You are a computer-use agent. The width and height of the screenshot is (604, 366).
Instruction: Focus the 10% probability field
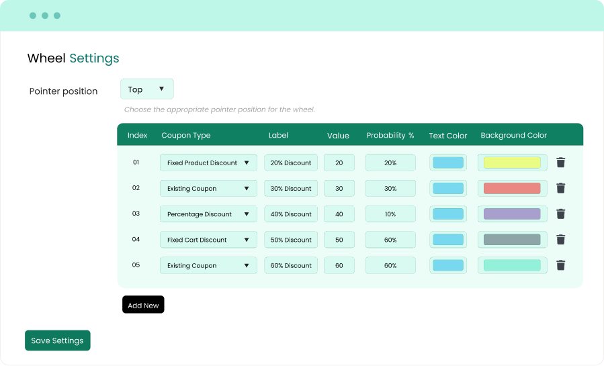click(x=390, y=214)
